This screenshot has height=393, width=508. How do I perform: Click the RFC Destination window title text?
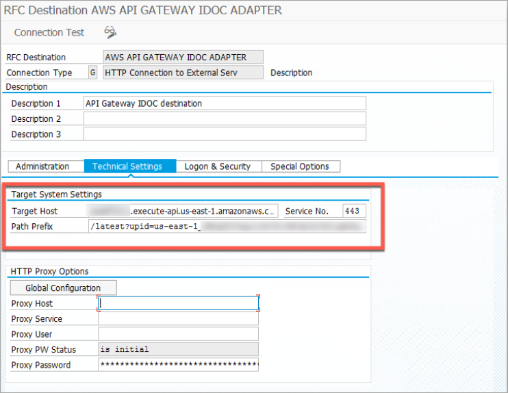tap(143, 10)
